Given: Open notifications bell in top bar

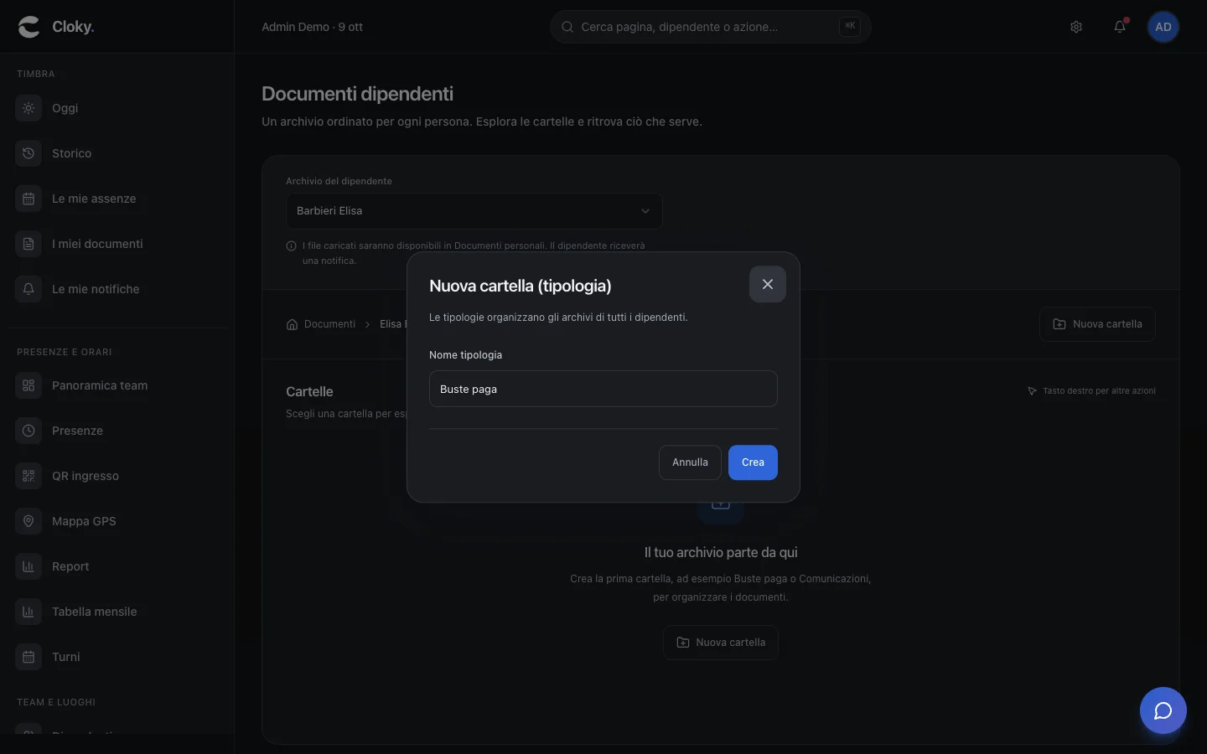Looking at the screenshot, I should pyautogui.click(x=1120, y=27).
